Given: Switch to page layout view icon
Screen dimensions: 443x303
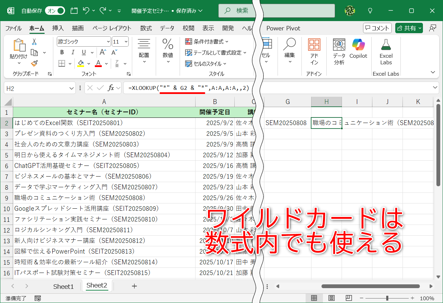Looking at the screenshot, I should [x=331, y=297].
